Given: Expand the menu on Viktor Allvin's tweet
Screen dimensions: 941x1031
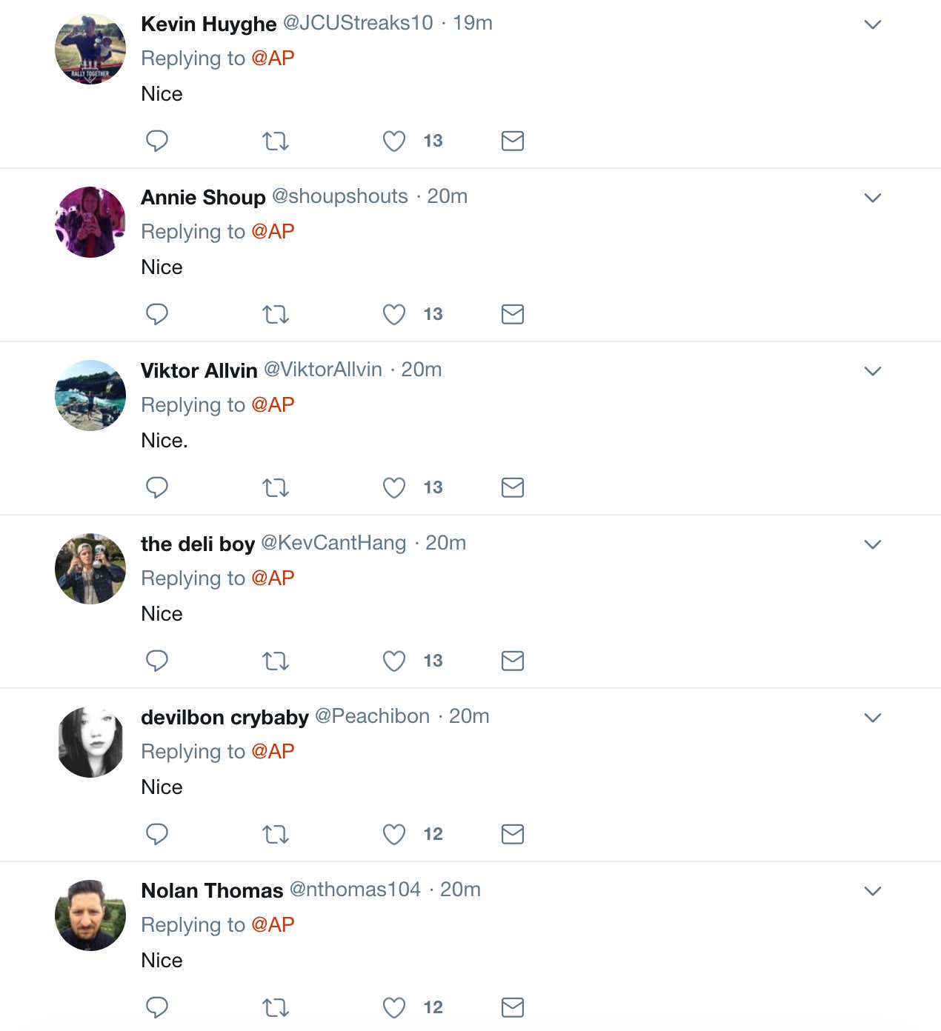Looking at the screenshot, I should [873, 371].
